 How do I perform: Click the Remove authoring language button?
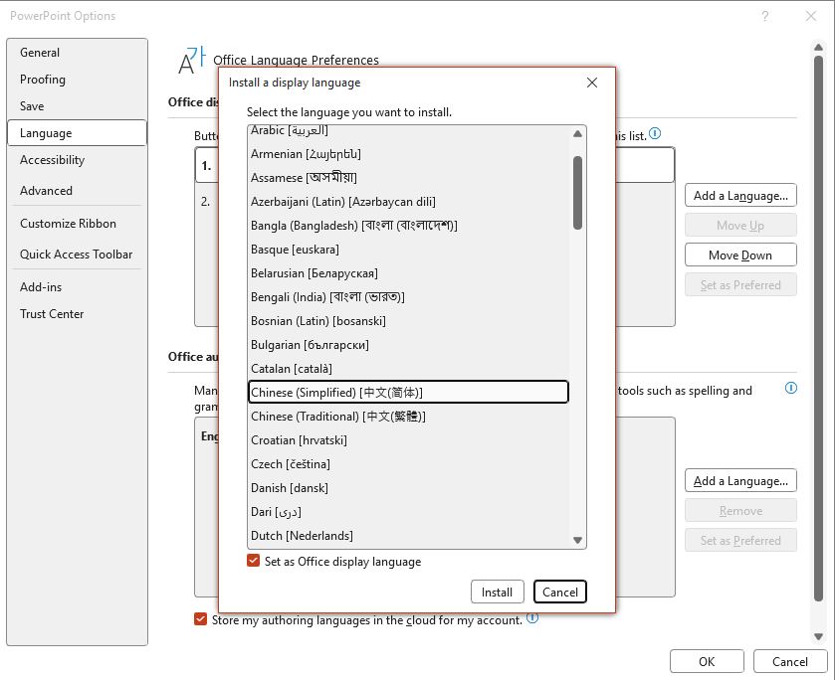click(x=740, y=510)
